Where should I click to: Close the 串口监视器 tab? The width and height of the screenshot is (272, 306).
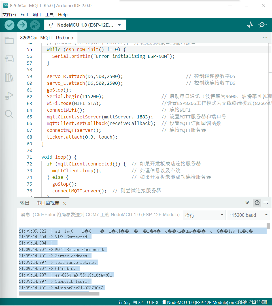point(64,203)
